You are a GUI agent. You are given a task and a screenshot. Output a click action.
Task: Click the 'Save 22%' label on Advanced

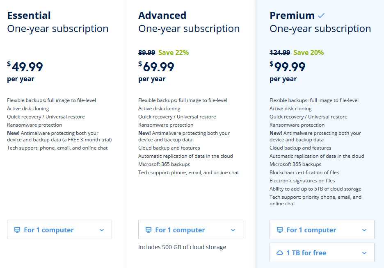(174, 52)
